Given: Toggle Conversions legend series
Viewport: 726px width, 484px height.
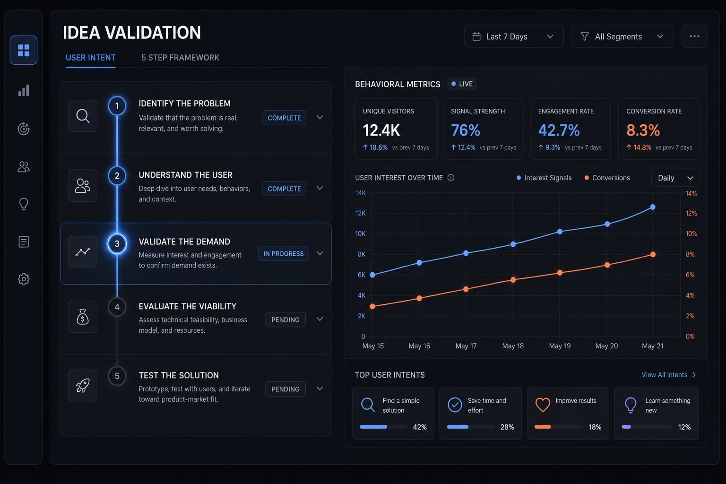Looking at the screenshot, I should (607, 178).
